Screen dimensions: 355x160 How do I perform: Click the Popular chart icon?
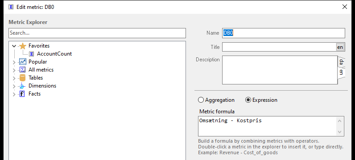[23, 62]
